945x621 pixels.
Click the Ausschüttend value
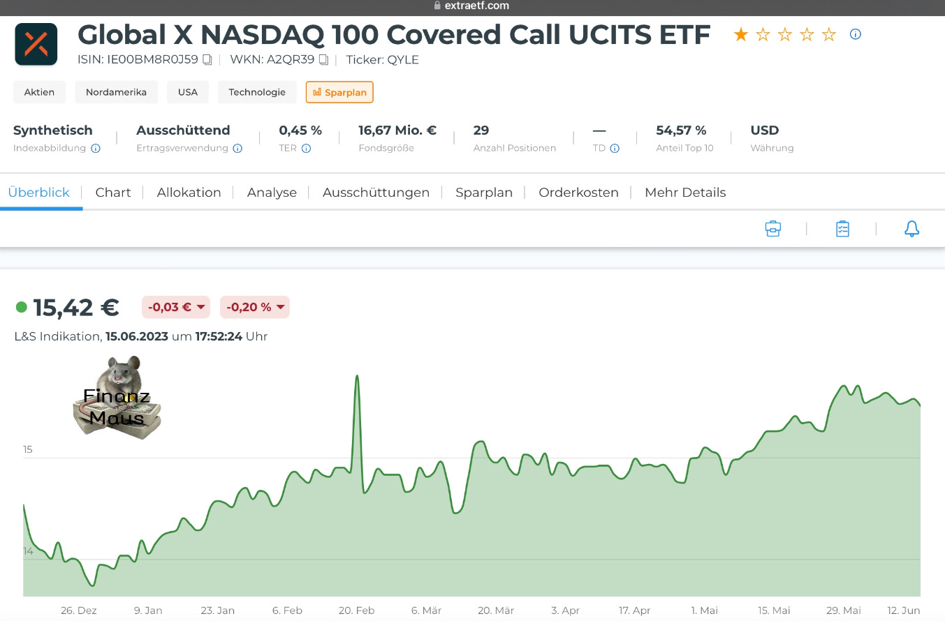pos(183,130)
